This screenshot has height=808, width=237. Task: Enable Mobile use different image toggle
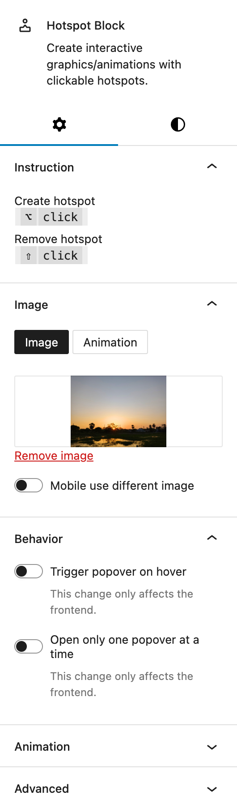pyautogui.click(x=29, y=485)
